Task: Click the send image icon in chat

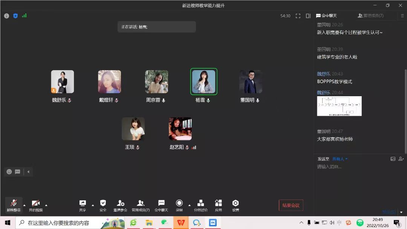Action: click(x=393, y=159)
